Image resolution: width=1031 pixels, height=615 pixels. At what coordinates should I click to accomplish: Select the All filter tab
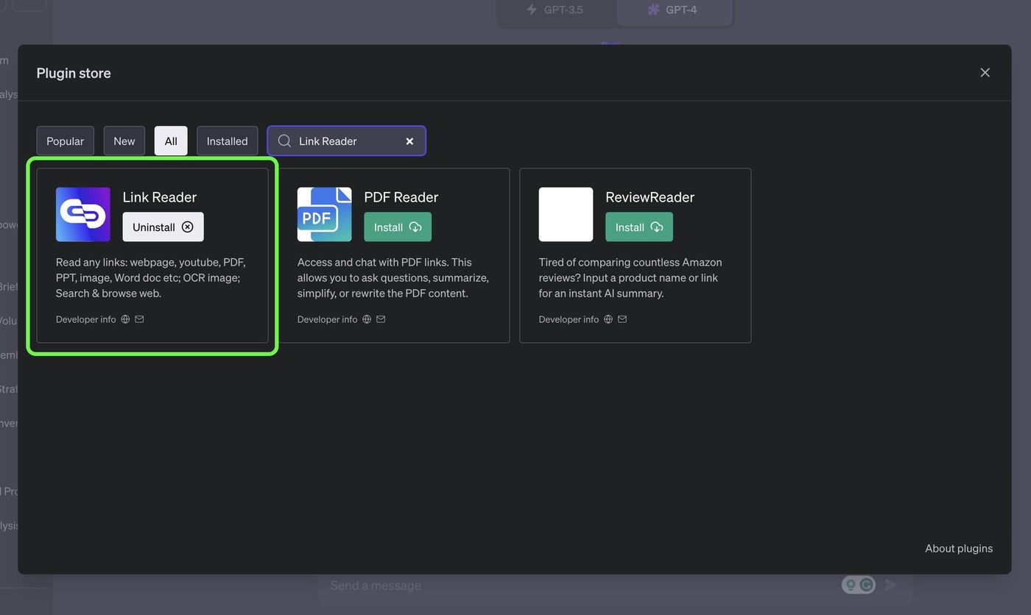(171, 141)
